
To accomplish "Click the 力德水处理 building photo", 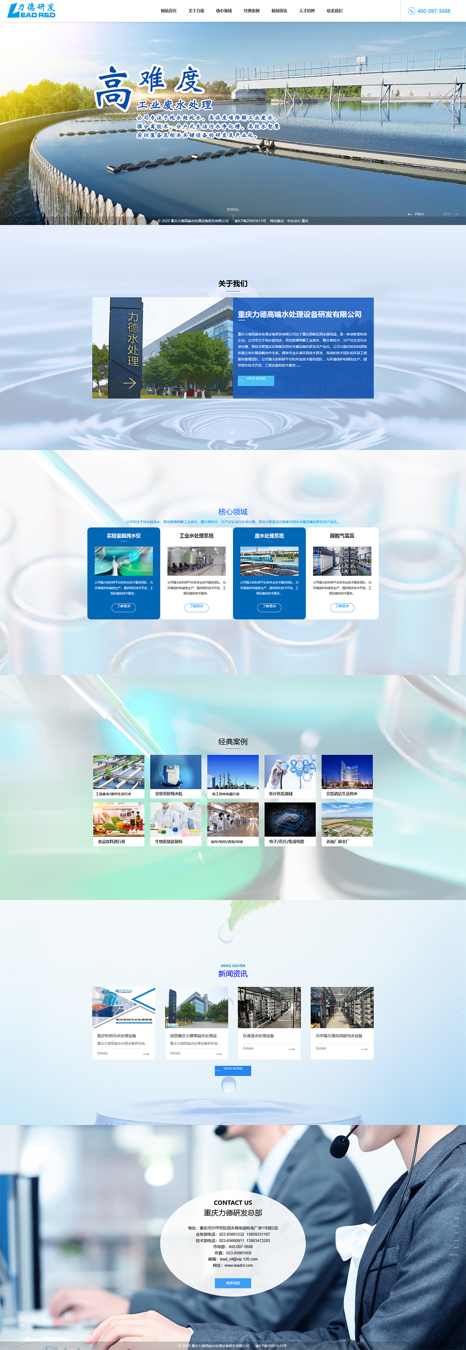I will (x=162, y=348).
